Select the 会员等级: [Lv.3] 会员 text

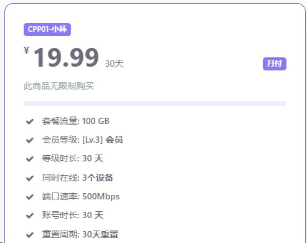click(82, 140)
